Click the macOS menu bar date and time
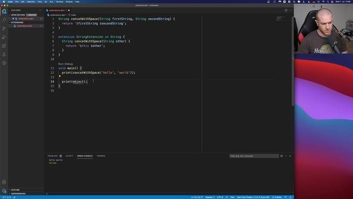Image resolution: width=353 pixels, height=199 pixels. tap(343, 2)
